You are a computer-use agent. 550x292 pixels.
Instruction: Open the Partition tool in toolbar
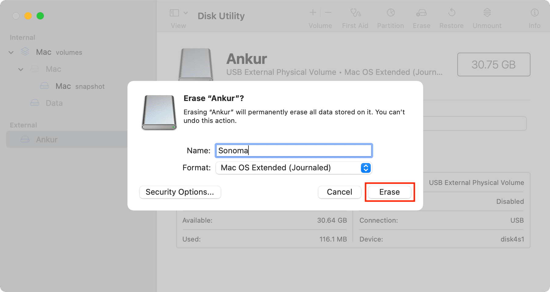391,13
